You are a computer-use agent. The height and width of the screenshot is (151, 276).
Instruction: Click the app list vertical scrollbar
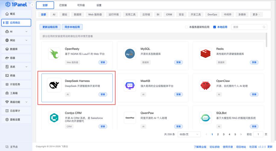point(266,40)
